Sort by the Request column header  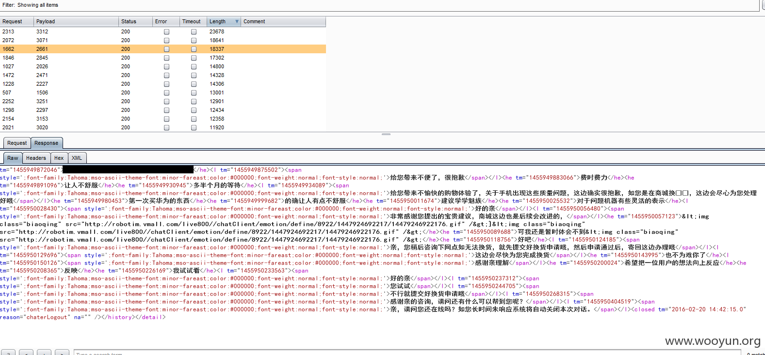click(x=17, y=21)
